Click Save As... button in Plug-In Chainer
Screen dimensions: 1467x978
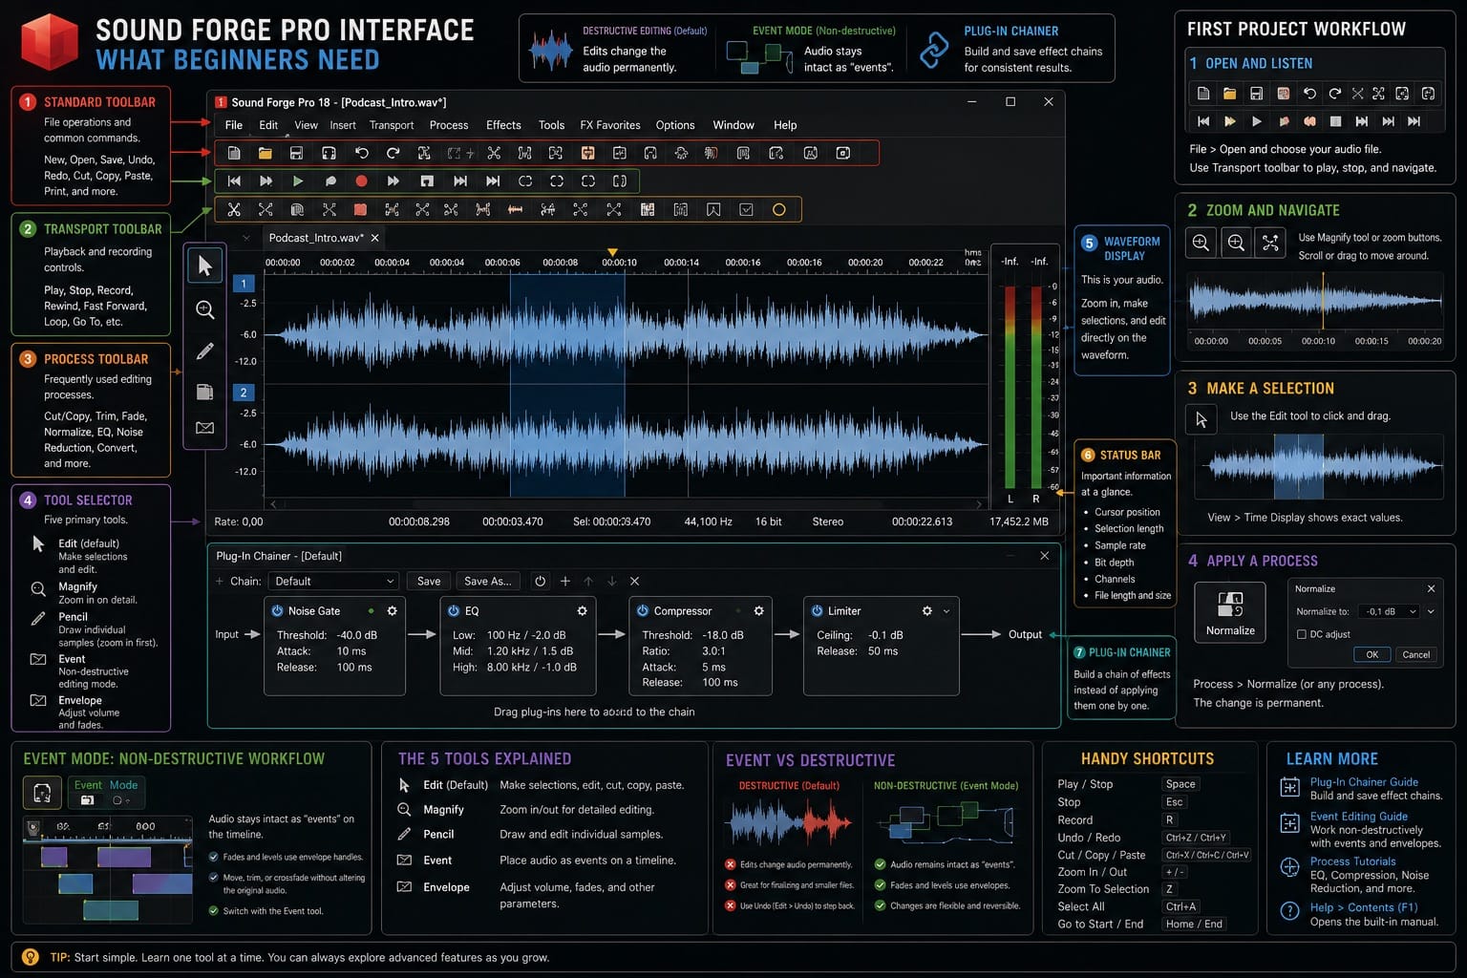[x=487, y=581]
